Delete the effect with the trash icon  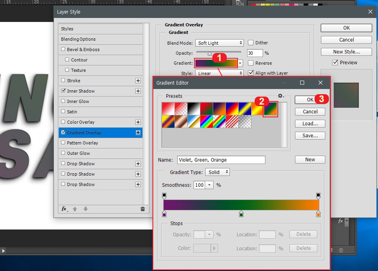[x=143, y=209]
